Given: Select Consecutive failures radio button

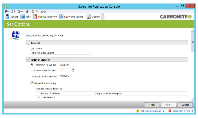Looking at the screenshot, I should (x=32, y=70).
